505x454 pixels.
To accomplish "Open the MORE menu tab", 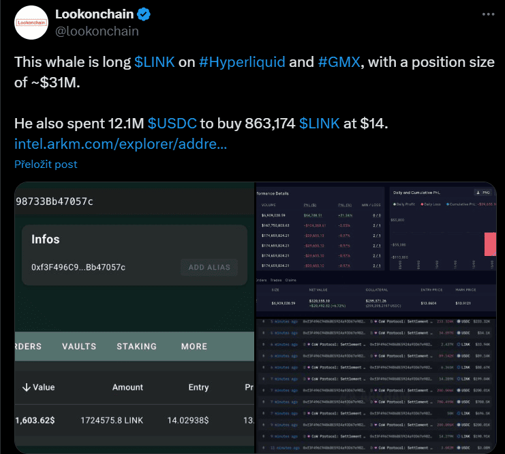I will coord(194,346).
